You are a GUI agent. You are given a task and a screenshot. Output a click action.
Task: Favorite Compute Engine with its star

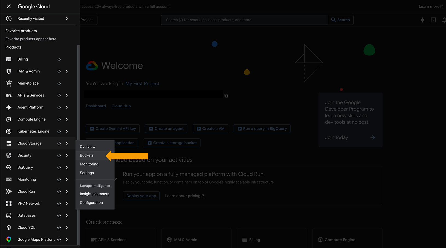[x=59, y=119]
